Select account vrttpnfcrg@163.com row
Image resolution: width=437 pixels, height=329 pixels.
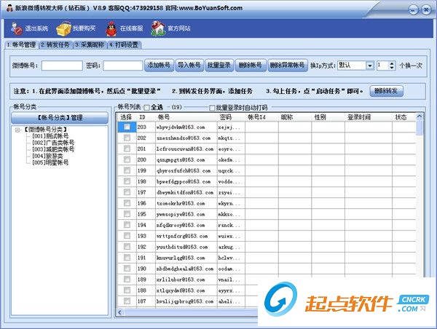tap(267, 236)
